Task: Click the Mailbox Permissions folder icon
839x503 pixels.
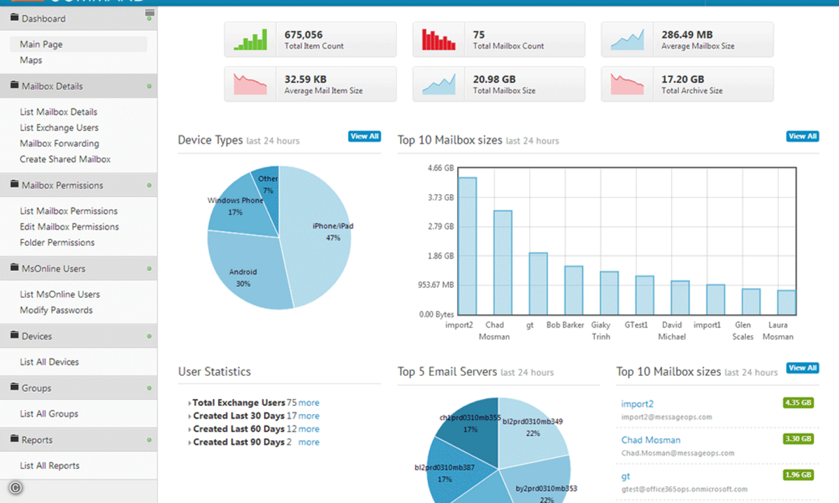Action: (14, 184)
